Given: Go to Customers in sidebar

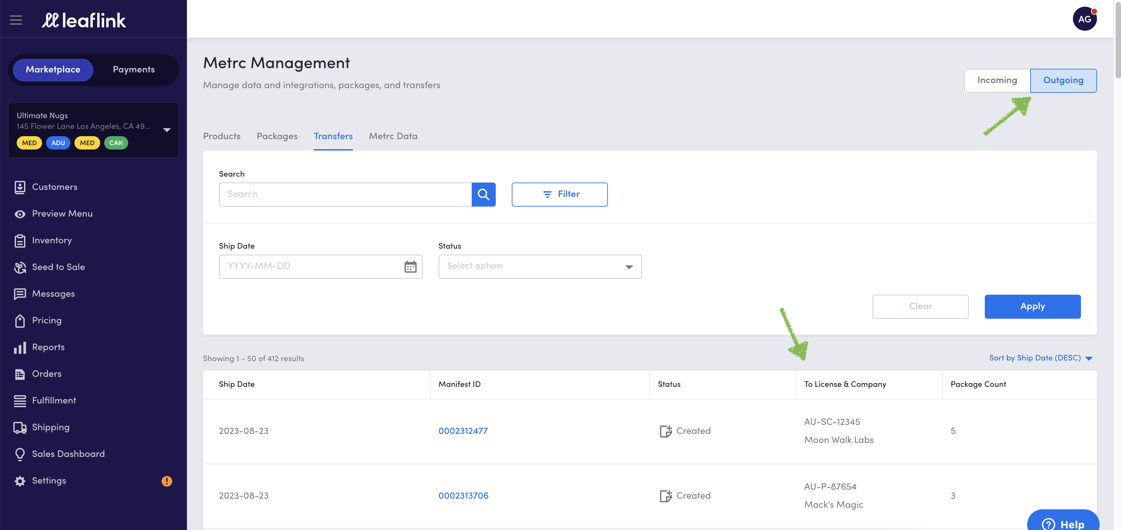Looking at the screenshot, I should click(54, 187).
